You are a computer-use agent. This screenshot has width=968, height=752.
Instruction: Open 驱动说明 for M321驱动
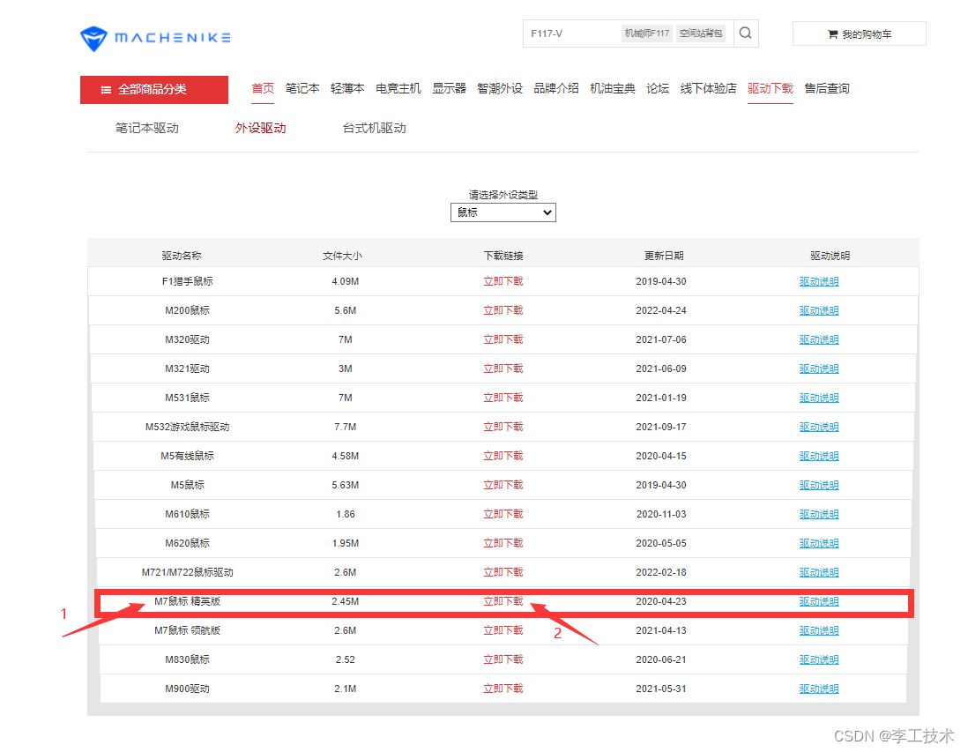[x=819, y=368]
